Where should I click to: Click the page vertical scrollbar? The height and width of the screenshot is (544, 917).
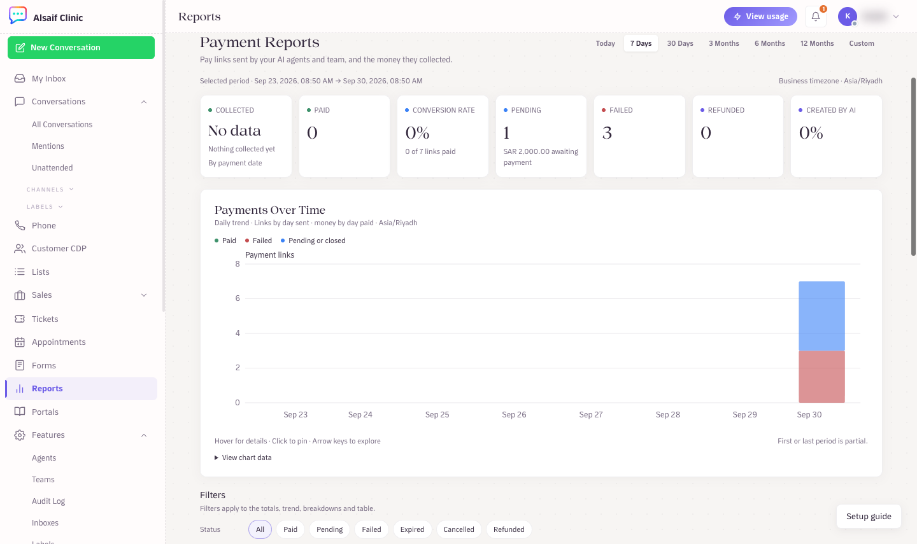[913, 167]
